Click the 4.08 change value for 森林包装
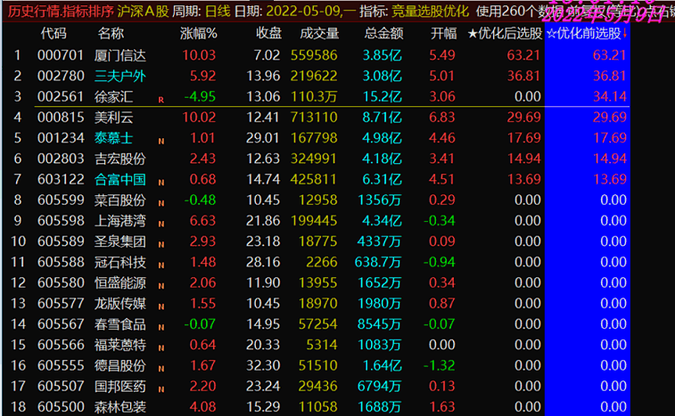The image size is (675, 416). coord(202,406)
